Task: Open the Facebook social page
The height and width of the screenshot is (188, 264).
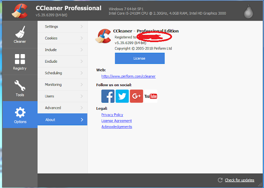Action: click(108, 96)
